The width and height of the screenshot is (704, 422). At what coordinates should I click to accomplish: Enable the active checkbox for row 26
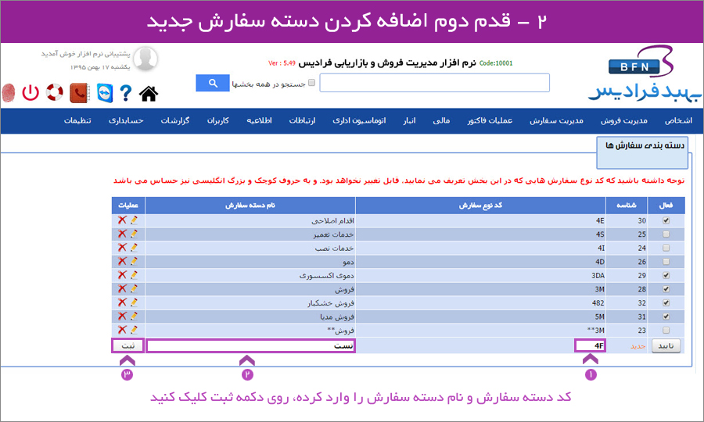click(x=666, y=262)
